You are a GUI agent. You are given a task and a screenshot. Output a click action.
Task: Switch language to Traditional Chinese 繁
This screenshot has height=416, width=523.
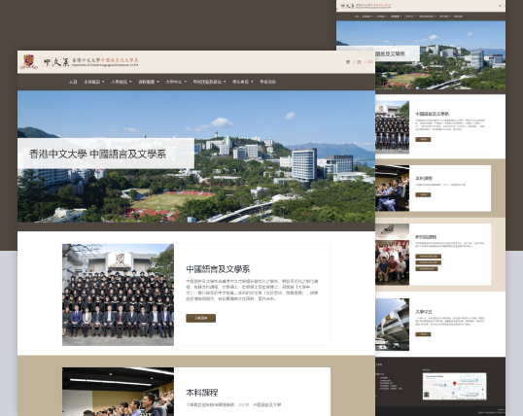click(x=348, y=62)
